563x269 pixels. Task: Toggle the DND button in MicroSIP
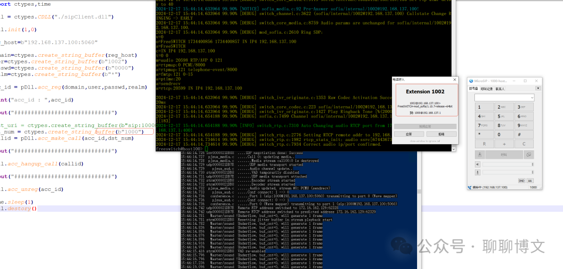pyautogui.click(x=522, y=181)
